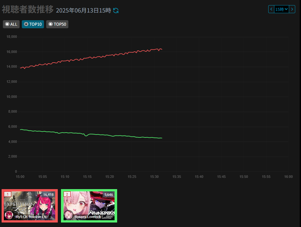Click the 5,646 viewer count badge
The image size is (301, 227).
109,195
